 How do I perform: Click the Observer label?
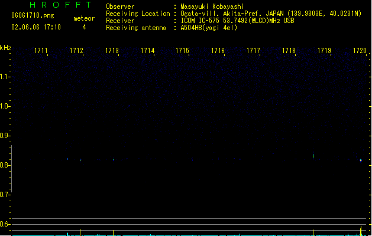click(x=120, y=6)
